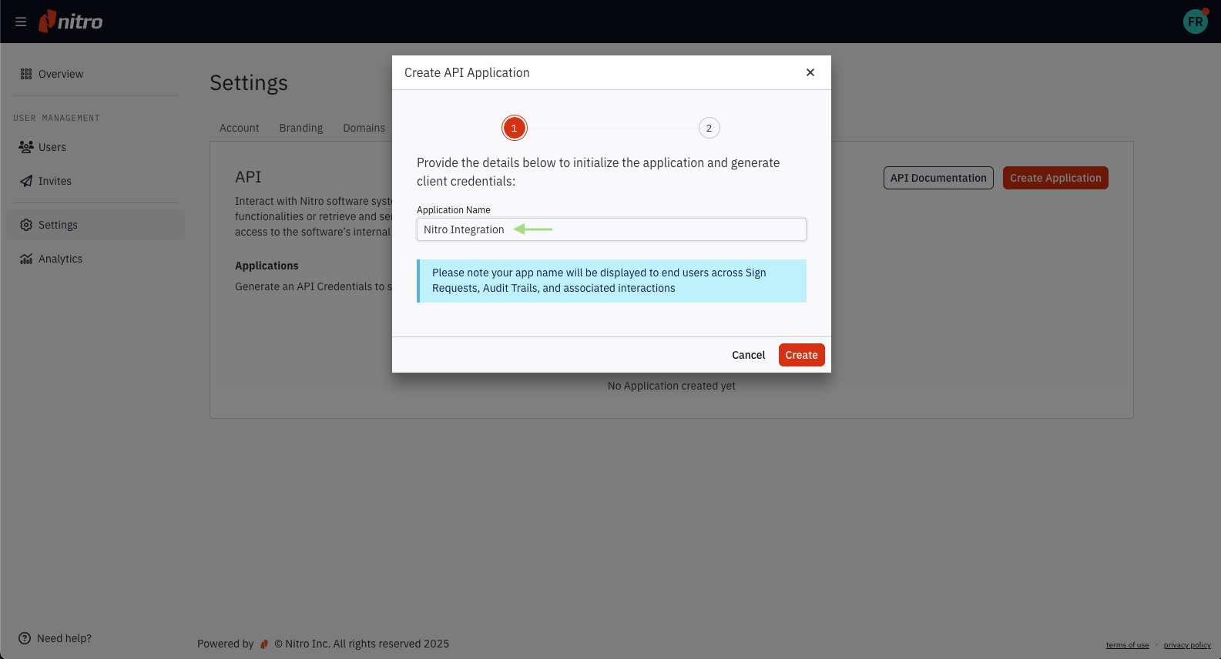Viewport: 1221px width, 659px height.
Task: Switch to the Branding tab
Action: click(x=301, y=128)
